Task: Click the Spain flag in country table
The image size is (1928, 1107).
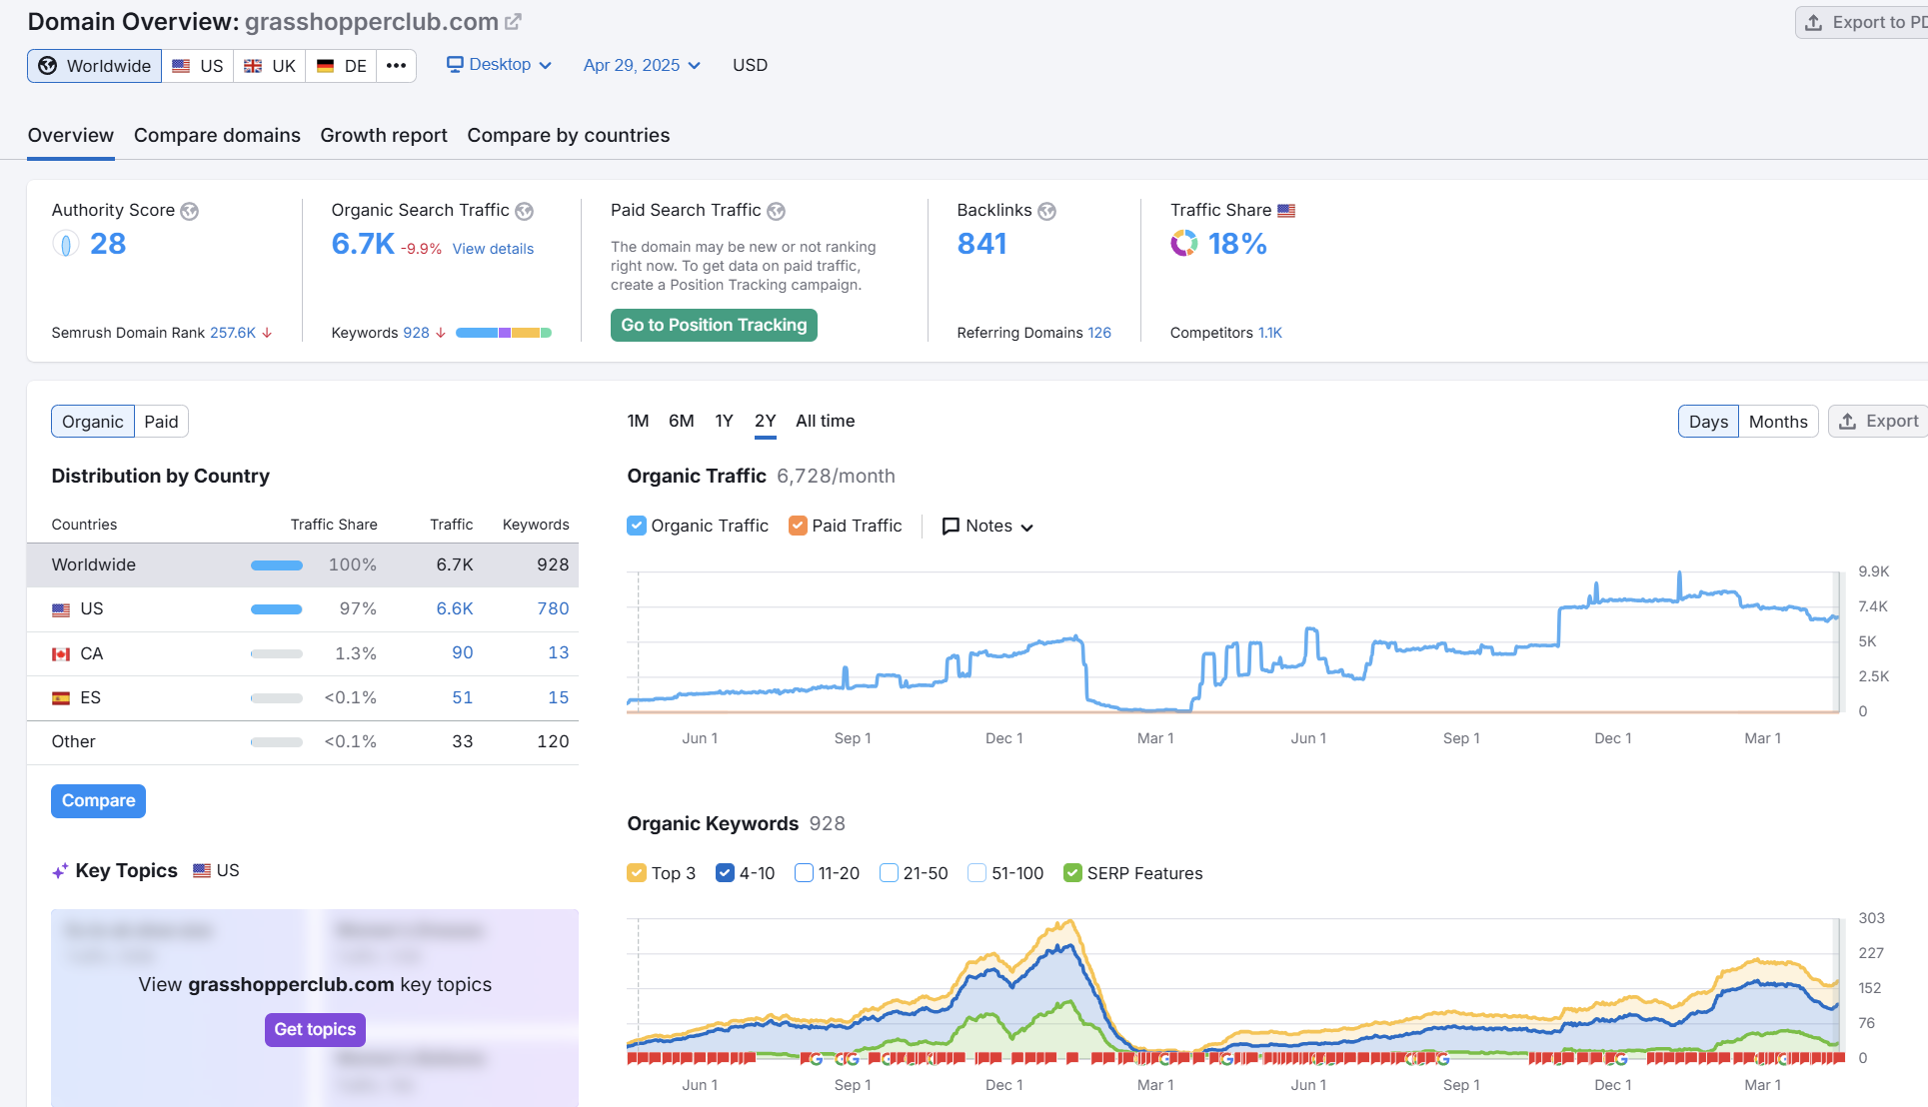Action: point(61,698)
